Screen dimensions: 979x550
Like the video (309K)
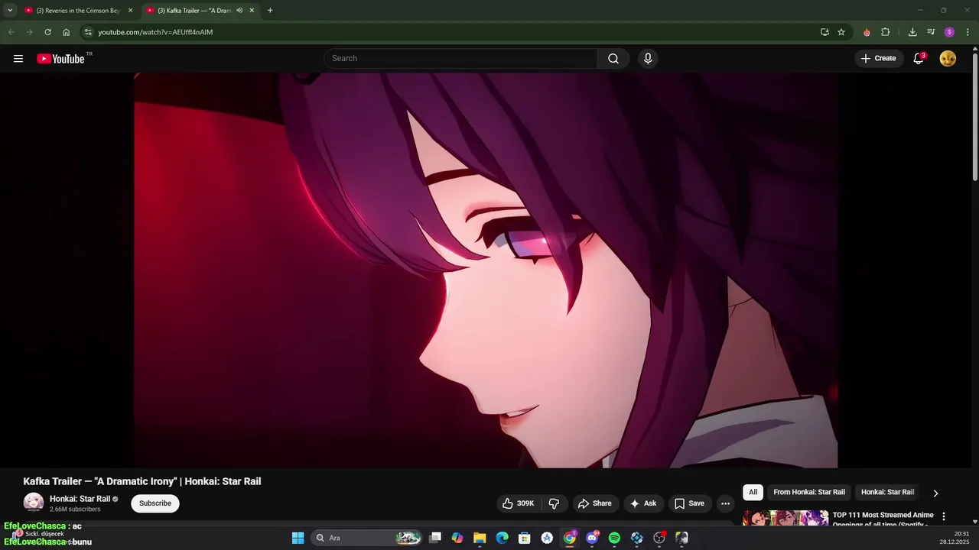[519, 503]
